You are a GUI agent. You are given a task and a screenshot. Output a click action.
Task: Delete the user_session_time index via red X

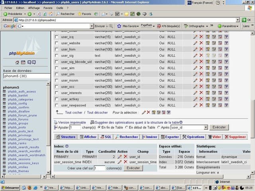[x=126, y=162]
